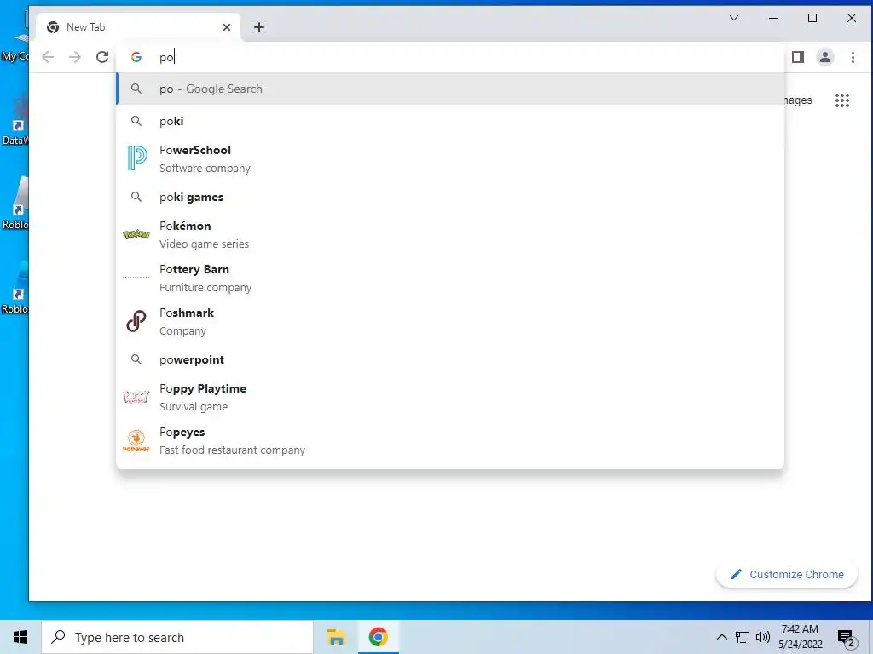Open the Google apps grid

pyautogui.click(x=841, y=100)
